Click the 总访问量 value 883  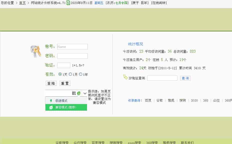(x=193, y=51)
